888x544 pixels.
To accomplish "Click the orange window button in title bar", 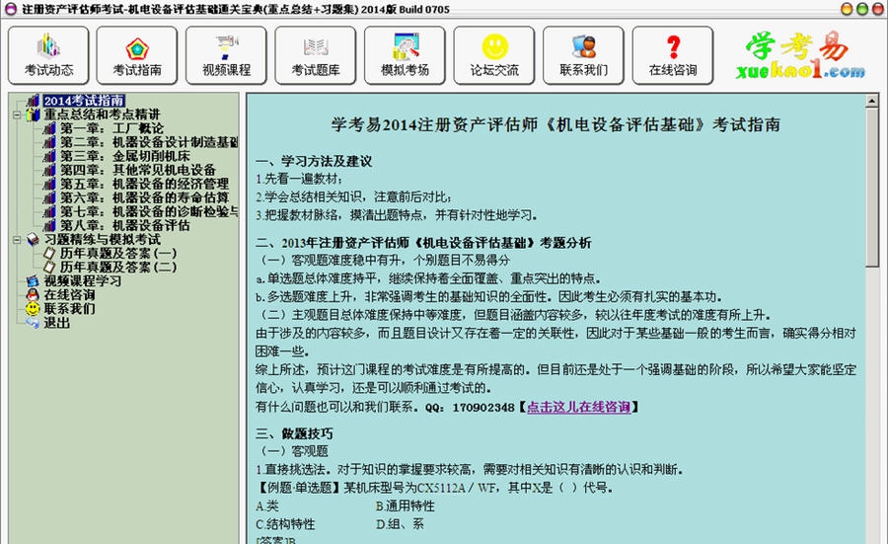I will tap(847, 9).
